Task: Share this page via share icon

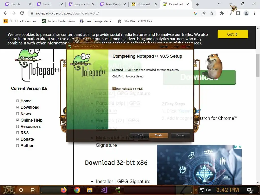Action: (x=204, y=13)
